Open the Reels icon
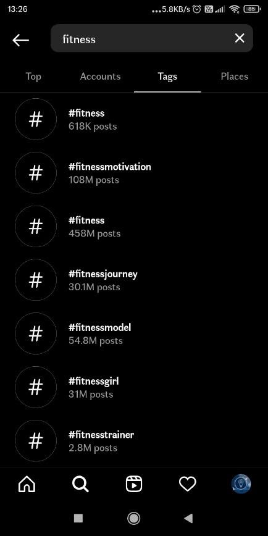Image resolution: width=268 pixels, height=536 pixels. pyautogui.click(x=133, y=484)
